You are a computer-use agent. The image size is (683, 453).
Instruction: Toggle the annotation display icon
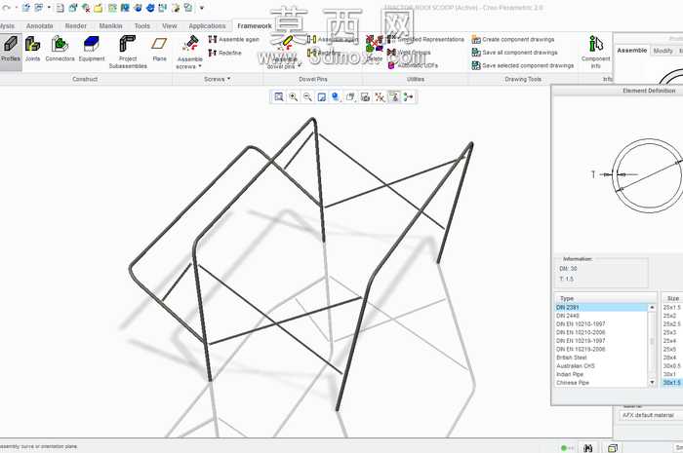[394, 97]
